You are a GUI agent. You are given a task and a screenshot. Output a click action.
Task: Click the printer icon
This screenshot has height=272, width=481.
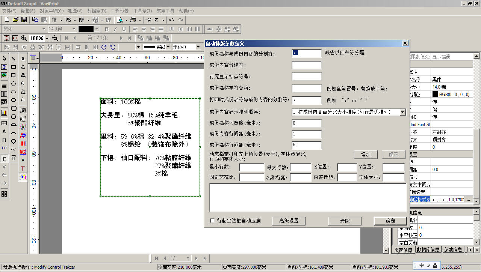133,20
